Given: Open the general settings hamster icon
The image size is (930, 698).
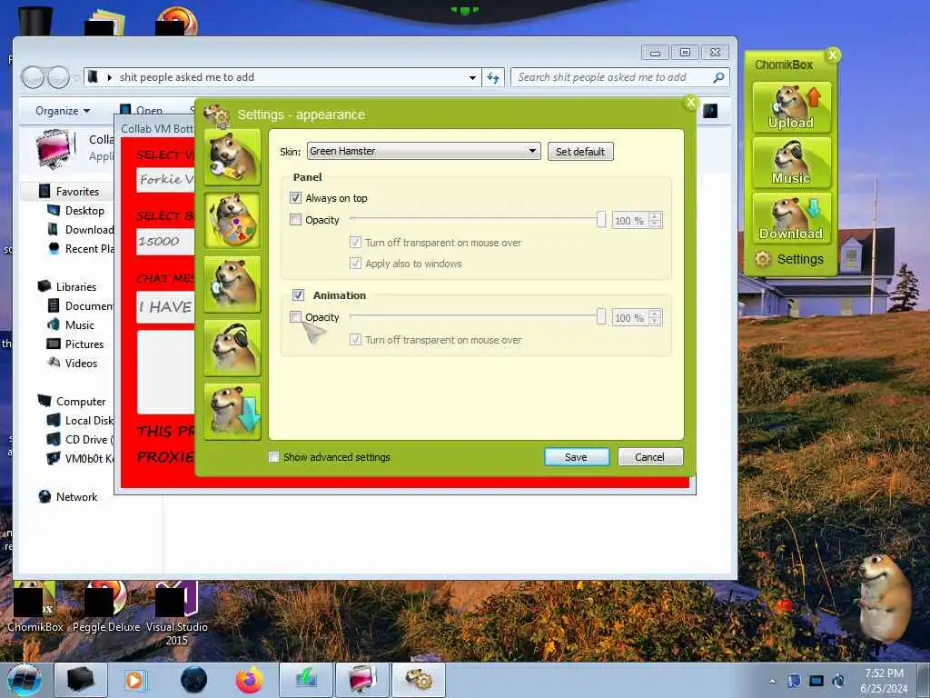Looking at the screenshot, I should point(232,156).
